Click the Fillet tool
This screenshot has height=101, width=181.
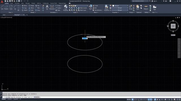coord(38,8)
